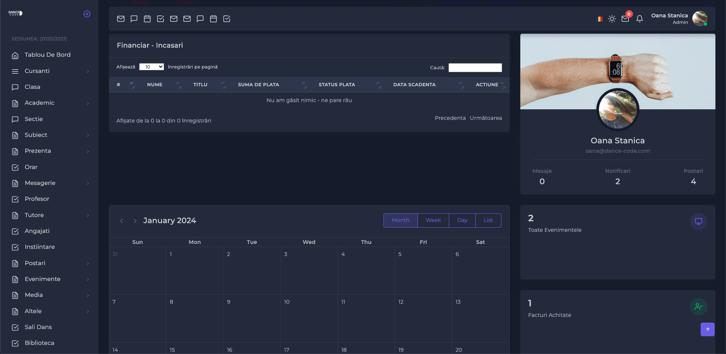Click the oana@dance-code.com email text
The height and width of the screenshot is (354, 726).
click(x=618, y=151)
